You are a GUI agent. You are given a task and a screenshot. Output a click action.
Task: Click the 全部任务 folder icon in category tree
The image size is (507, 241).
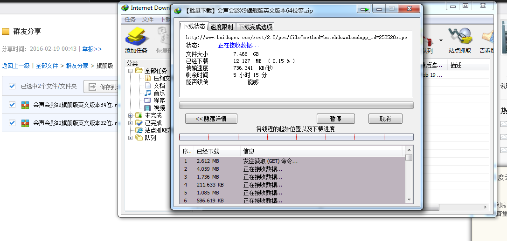pyautogui.click(x=139, y=71)
